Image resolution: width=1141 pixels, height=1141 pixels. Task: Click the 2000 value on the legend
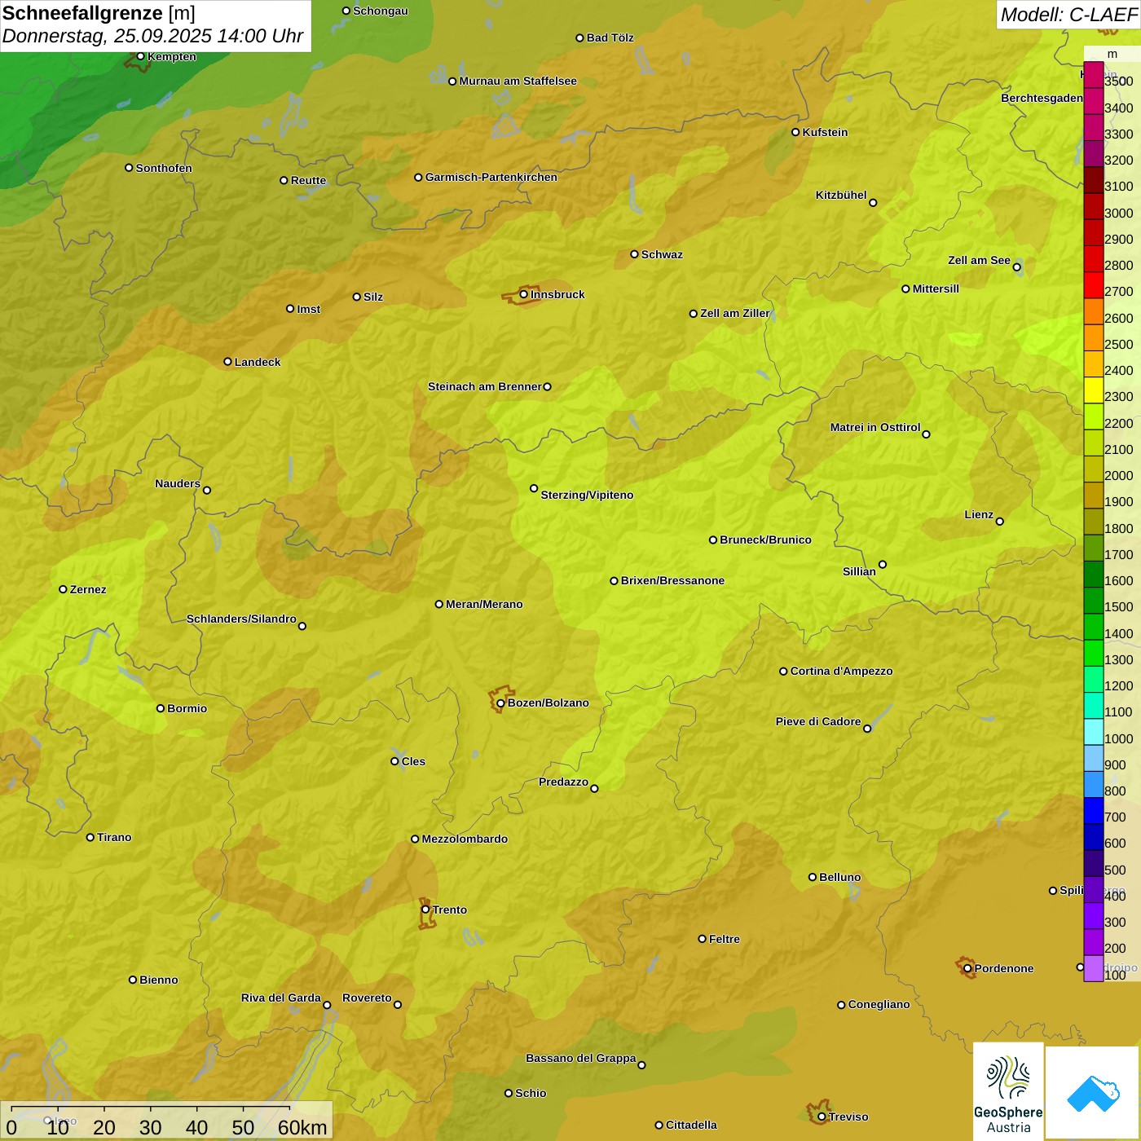click(x=1118, y=475)
